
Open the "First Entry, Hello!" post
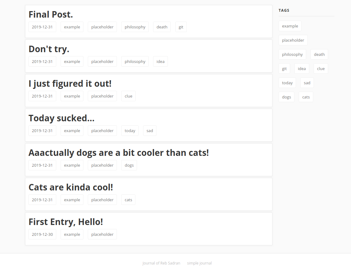click(x=66, y=222)
